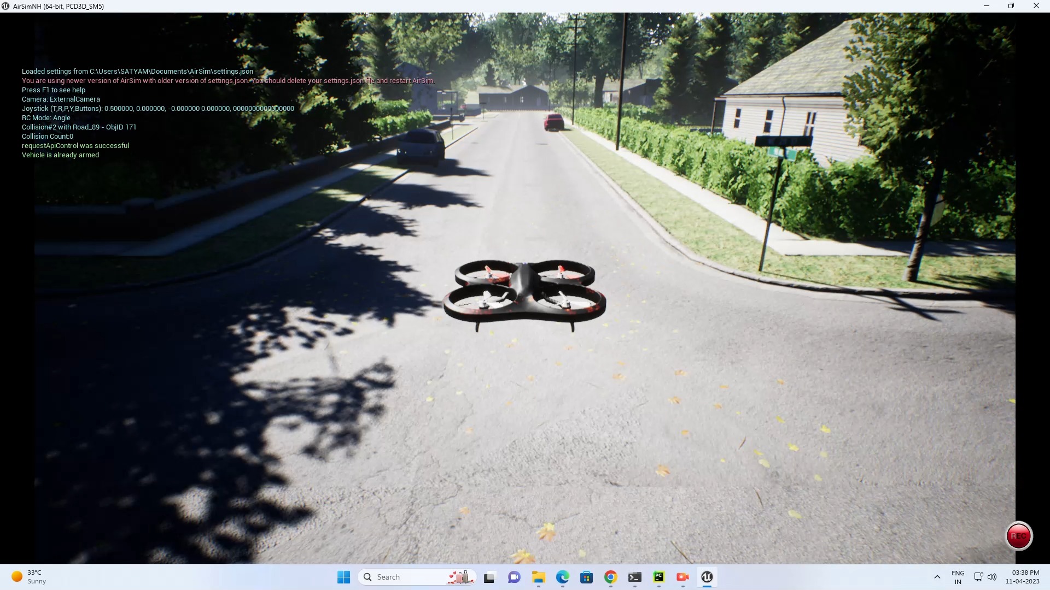
Task: Open Google Chrome from the taskbar
Action: [x=611, y=577]
